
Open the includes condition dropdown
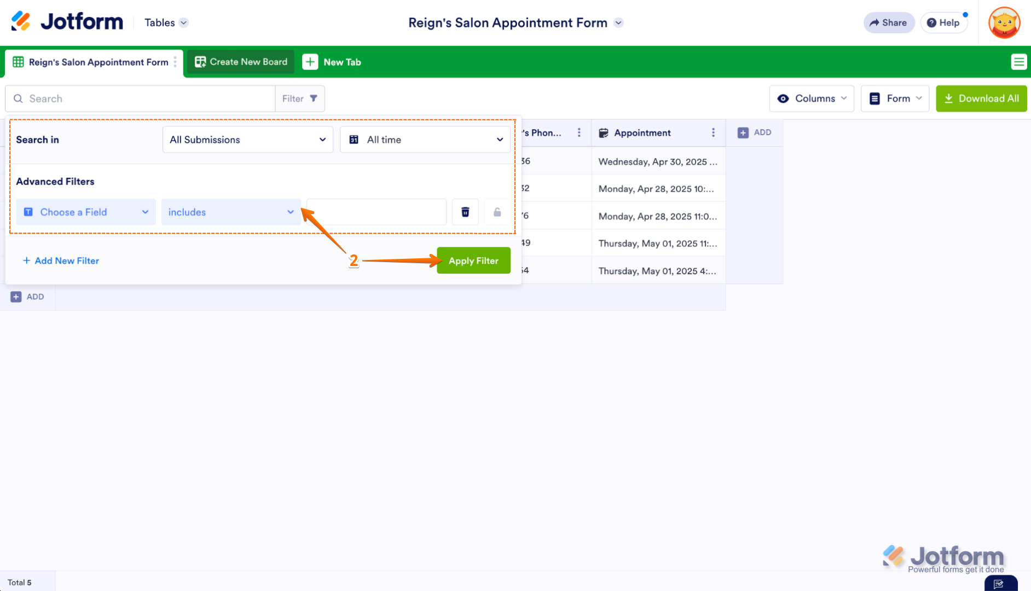click(231, 212)
